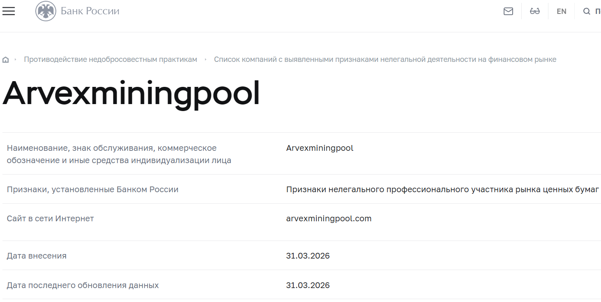Open the Противодействие недобросовестным практикам breadcrumb

111,59
